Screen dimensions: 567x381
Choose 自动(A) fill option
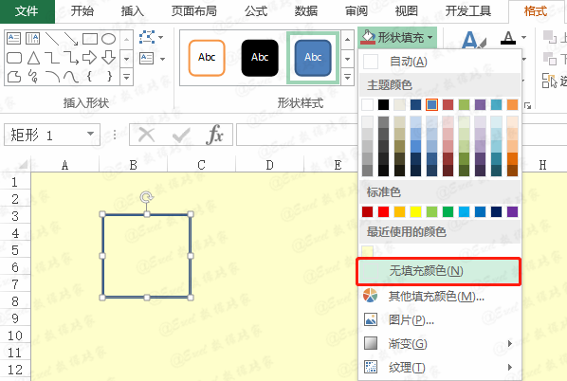[439, 62]
